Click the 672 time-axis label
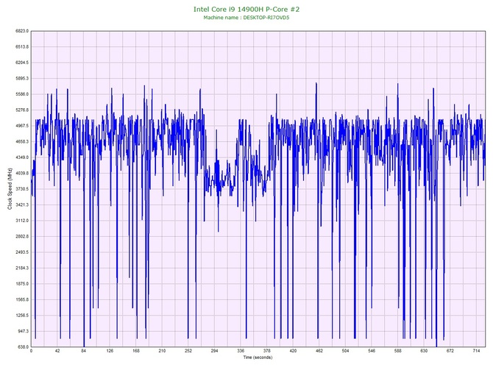Image resolution: width=493 pixels, height=370 pixels. tap(450, 351)
